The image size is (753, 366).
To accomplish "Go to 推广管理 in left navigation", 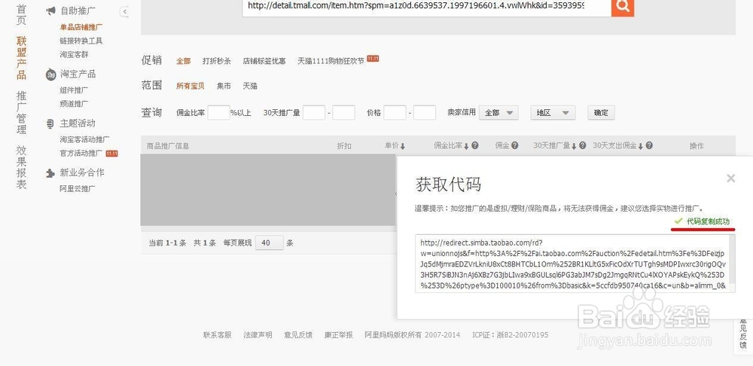I will coord(21,113).
